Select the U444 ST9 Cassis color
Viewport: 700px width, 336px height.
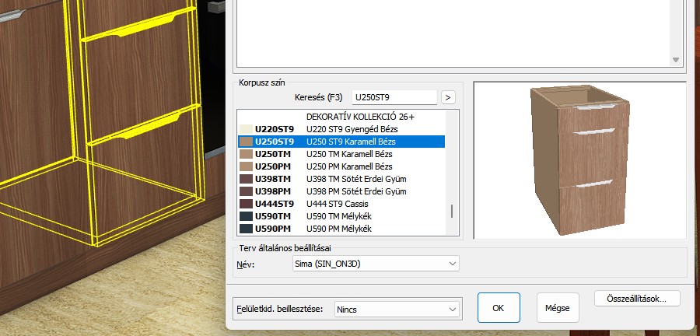342,204
